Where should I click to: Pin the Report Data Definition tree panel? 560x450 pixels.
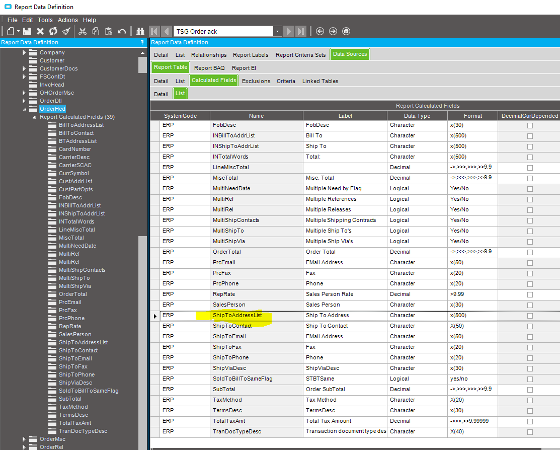[x=142, y=43]
